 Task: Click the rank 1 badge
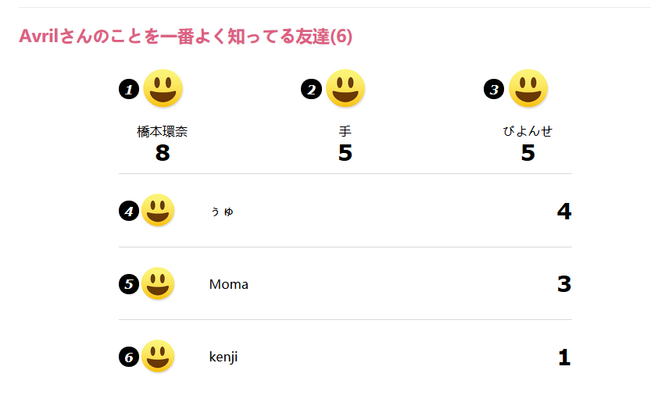tap(129, 89)
